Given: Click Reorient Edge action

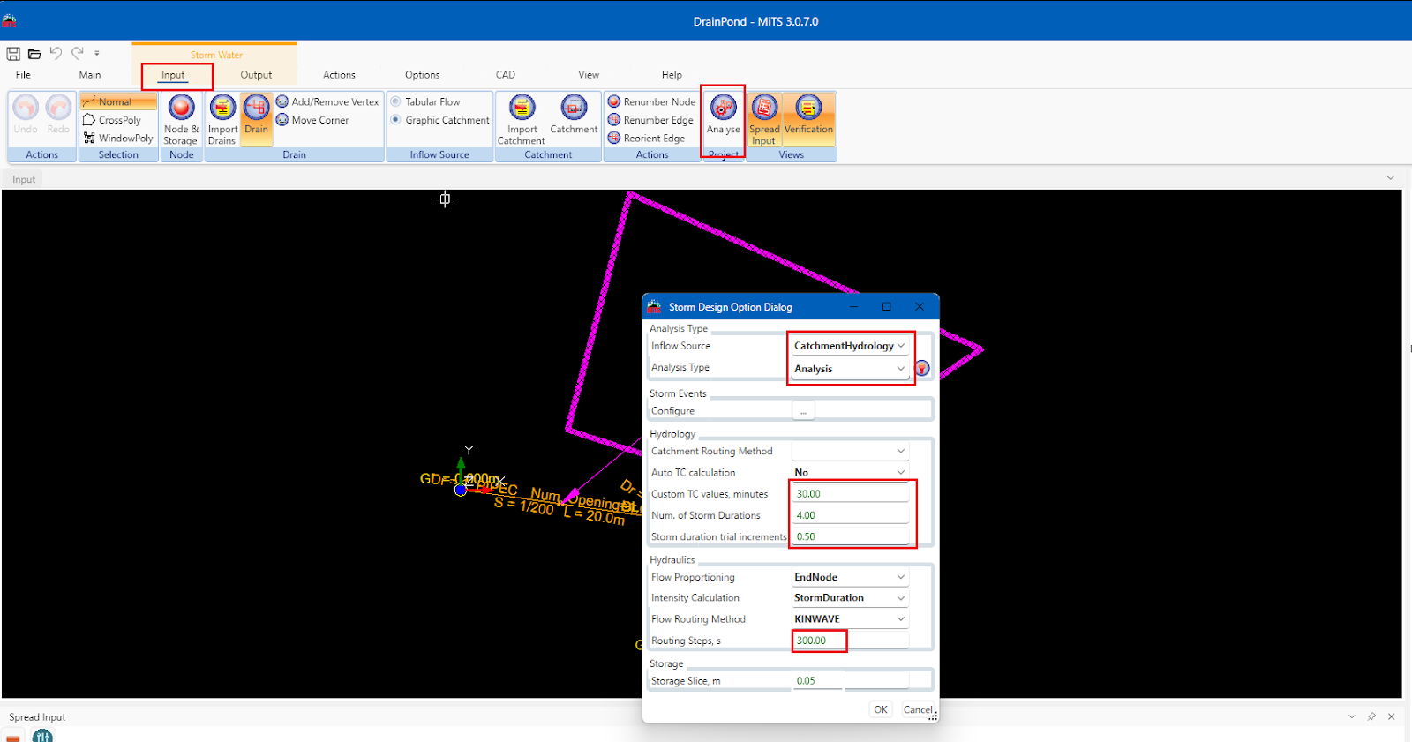Looking at the screenshot, I should [646, 138].
